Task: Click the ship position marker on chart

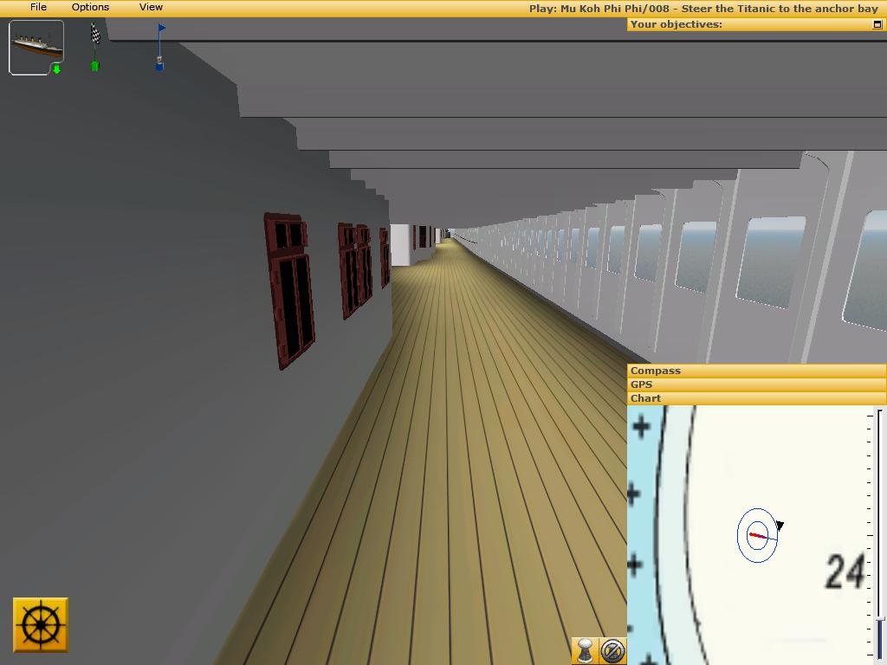Action: click(x=757, y=535)
